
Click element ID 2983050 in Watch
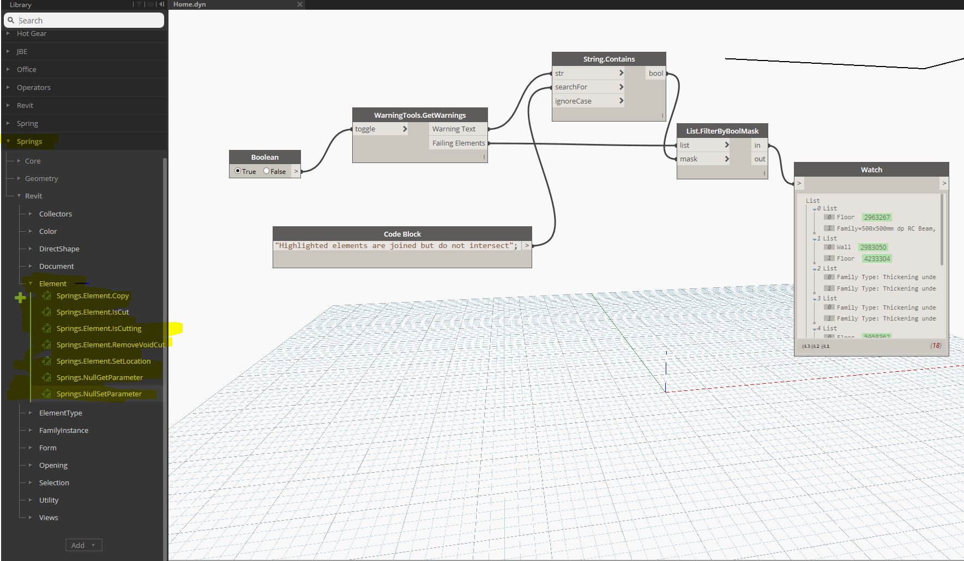(873, 247)
